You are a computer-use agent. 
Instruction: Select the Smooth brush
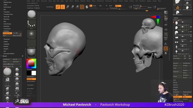17,84
